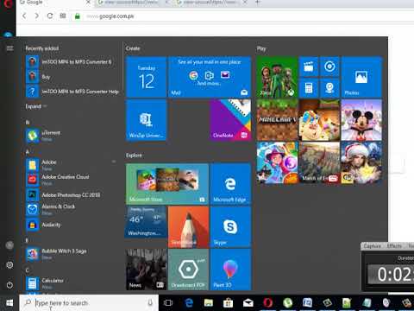This screenshot has width=414, height=311.
Task: Launch uTorrent from the app list
Action: click(x=72, y=136)
